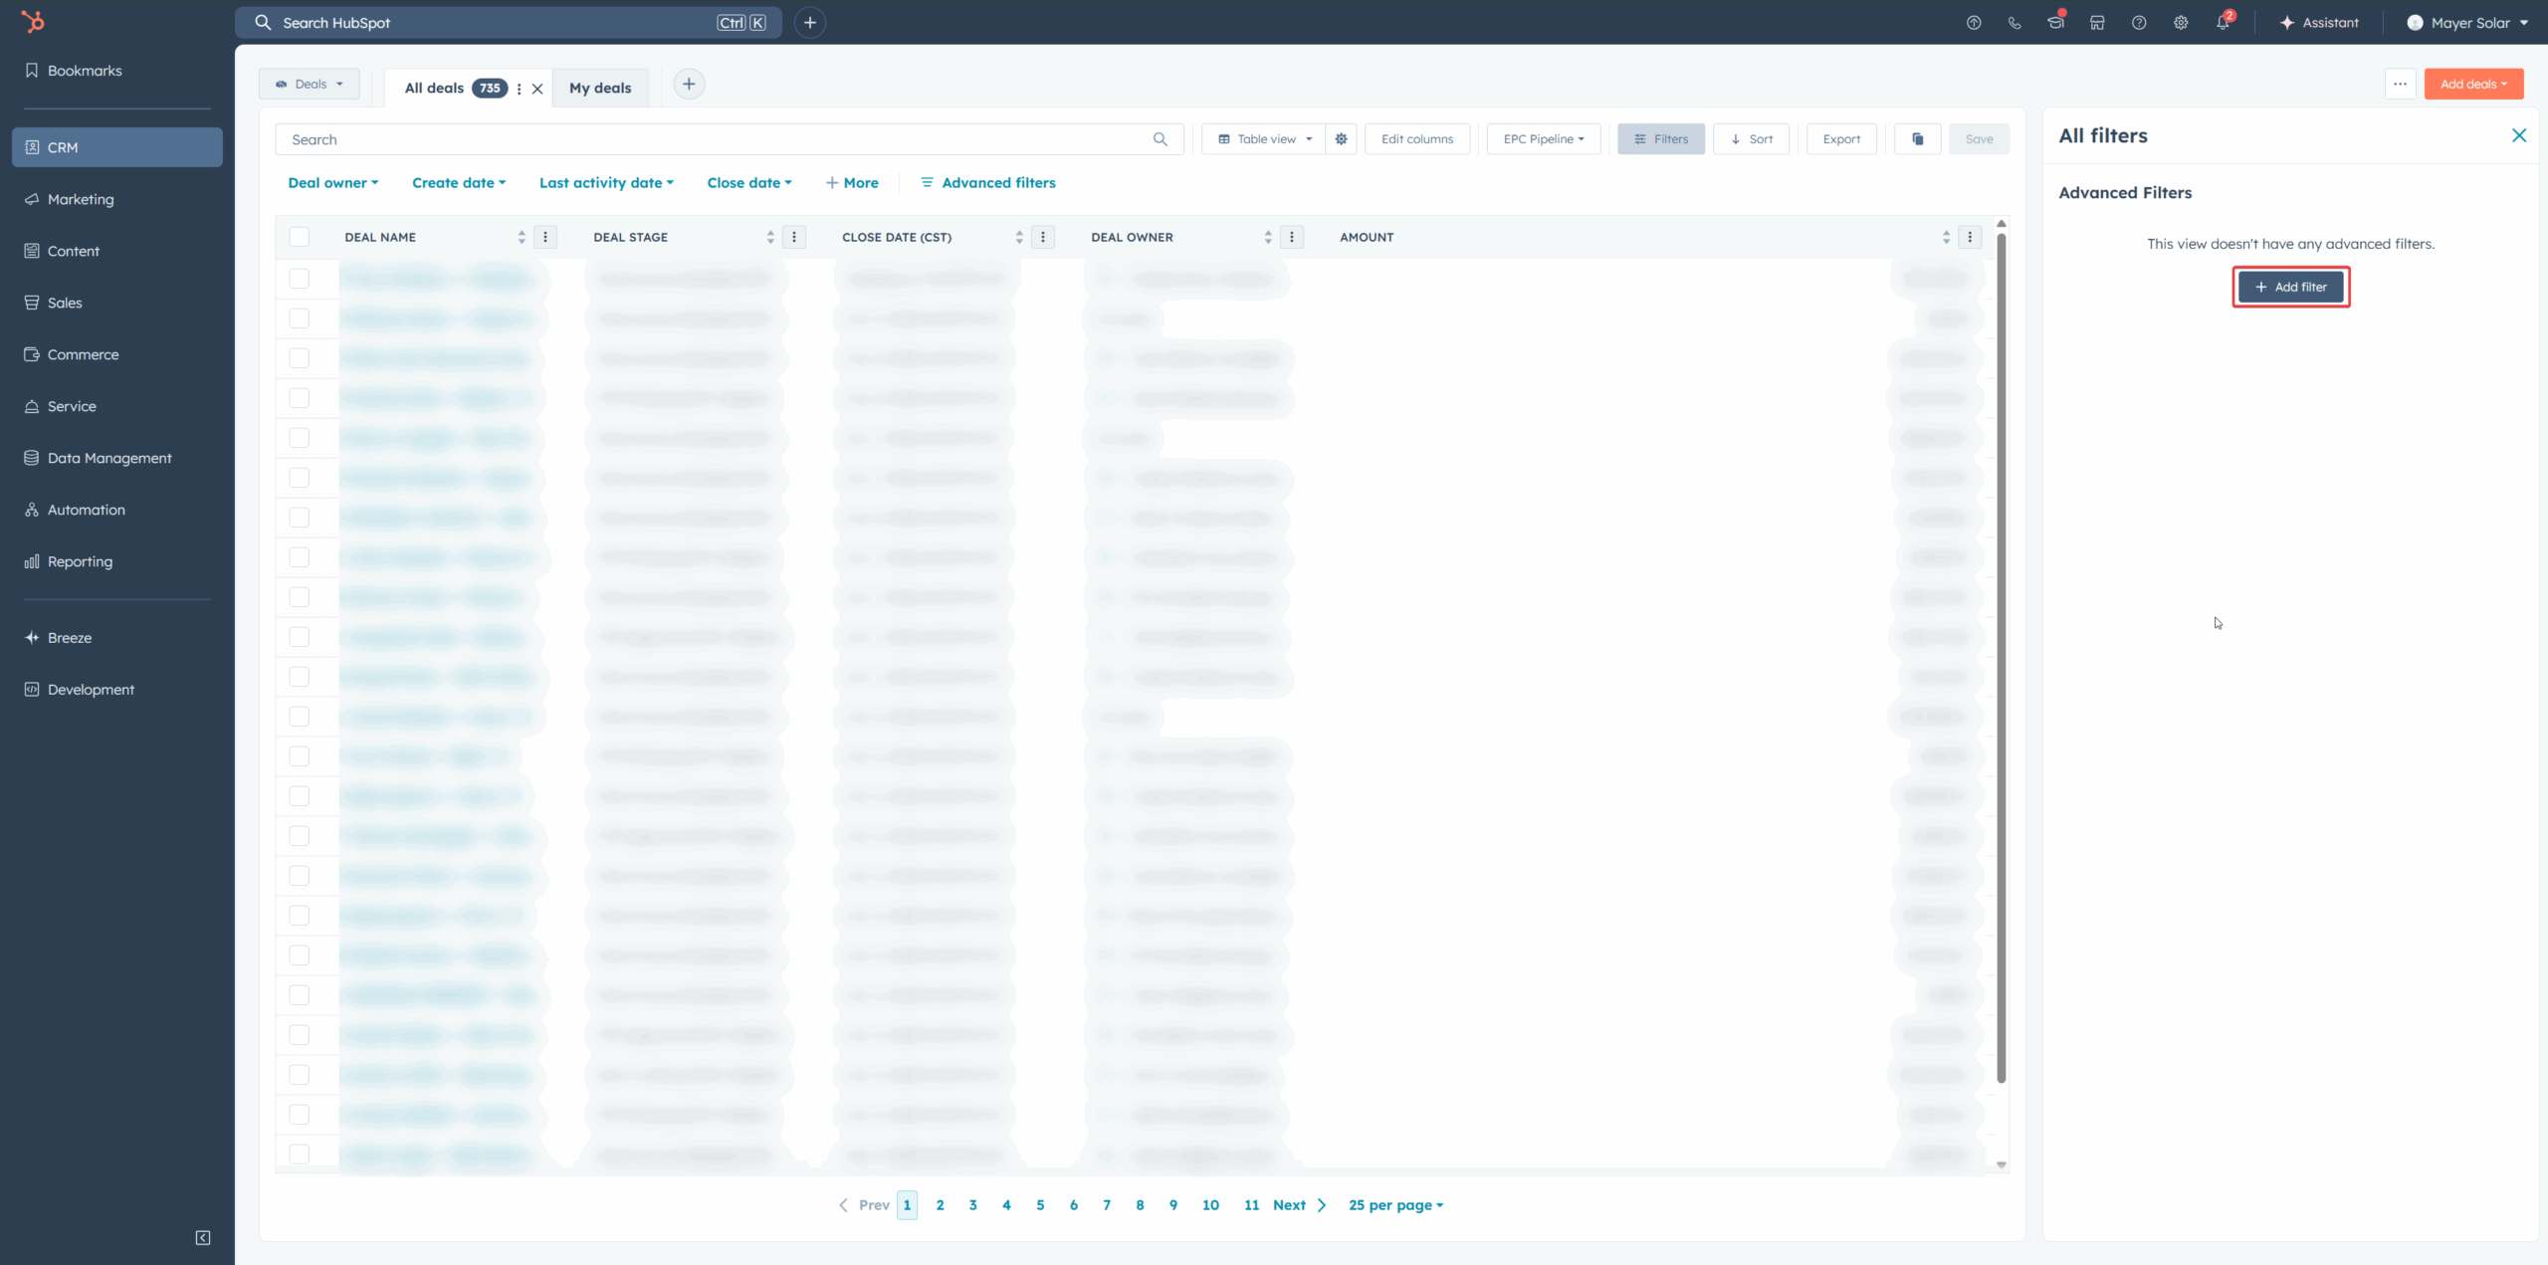Go to page 2 of deals
The image size is (2548, 1265).
click(x=940, y=1205)
